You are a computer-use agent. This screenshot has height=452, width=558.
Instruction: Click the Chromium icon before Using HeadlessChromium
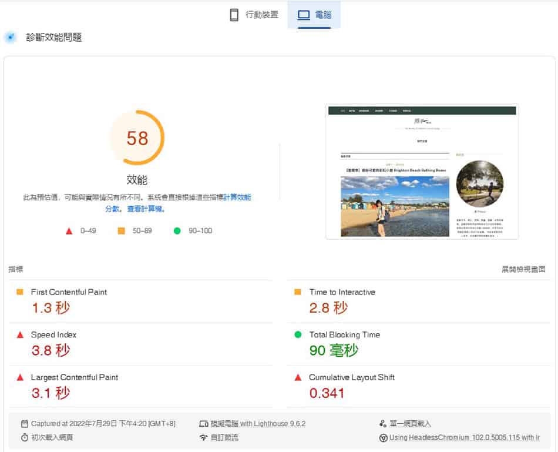(x=382, y=438)
